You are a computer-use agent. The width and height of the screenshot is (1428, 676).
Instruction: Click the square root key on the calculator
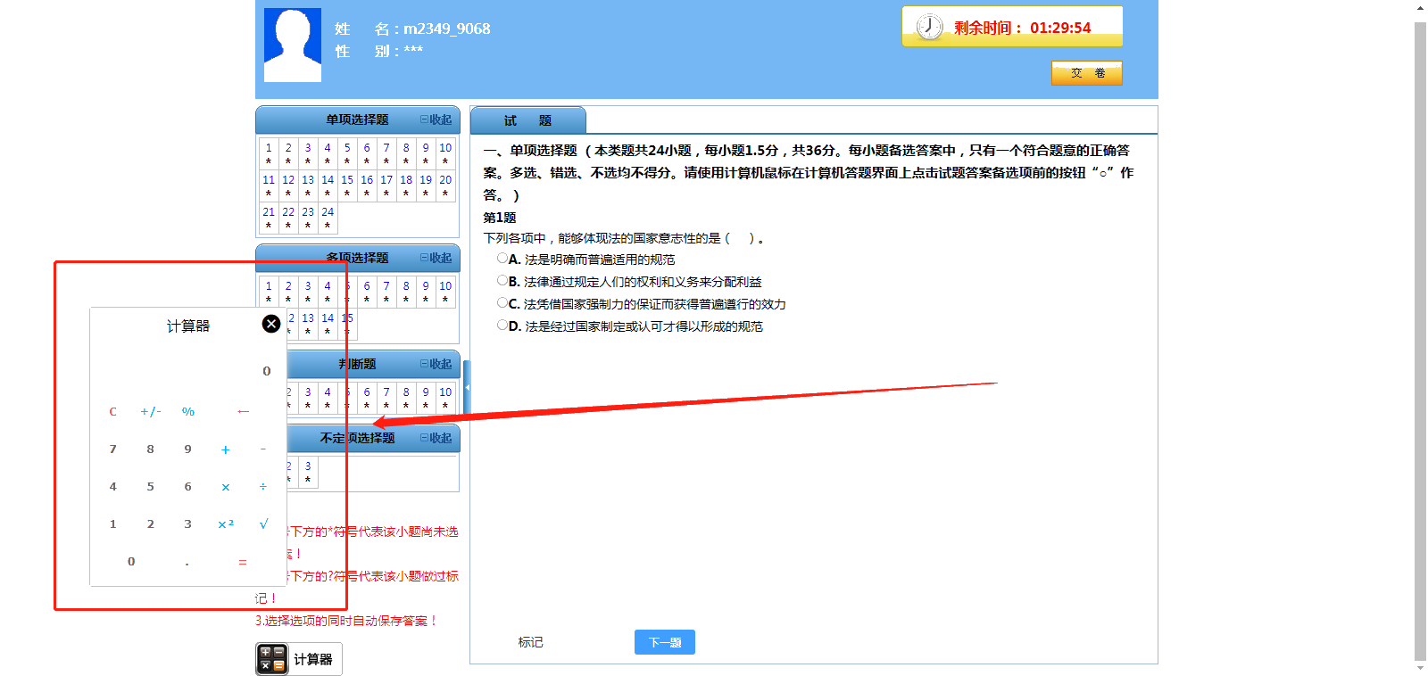263,524
